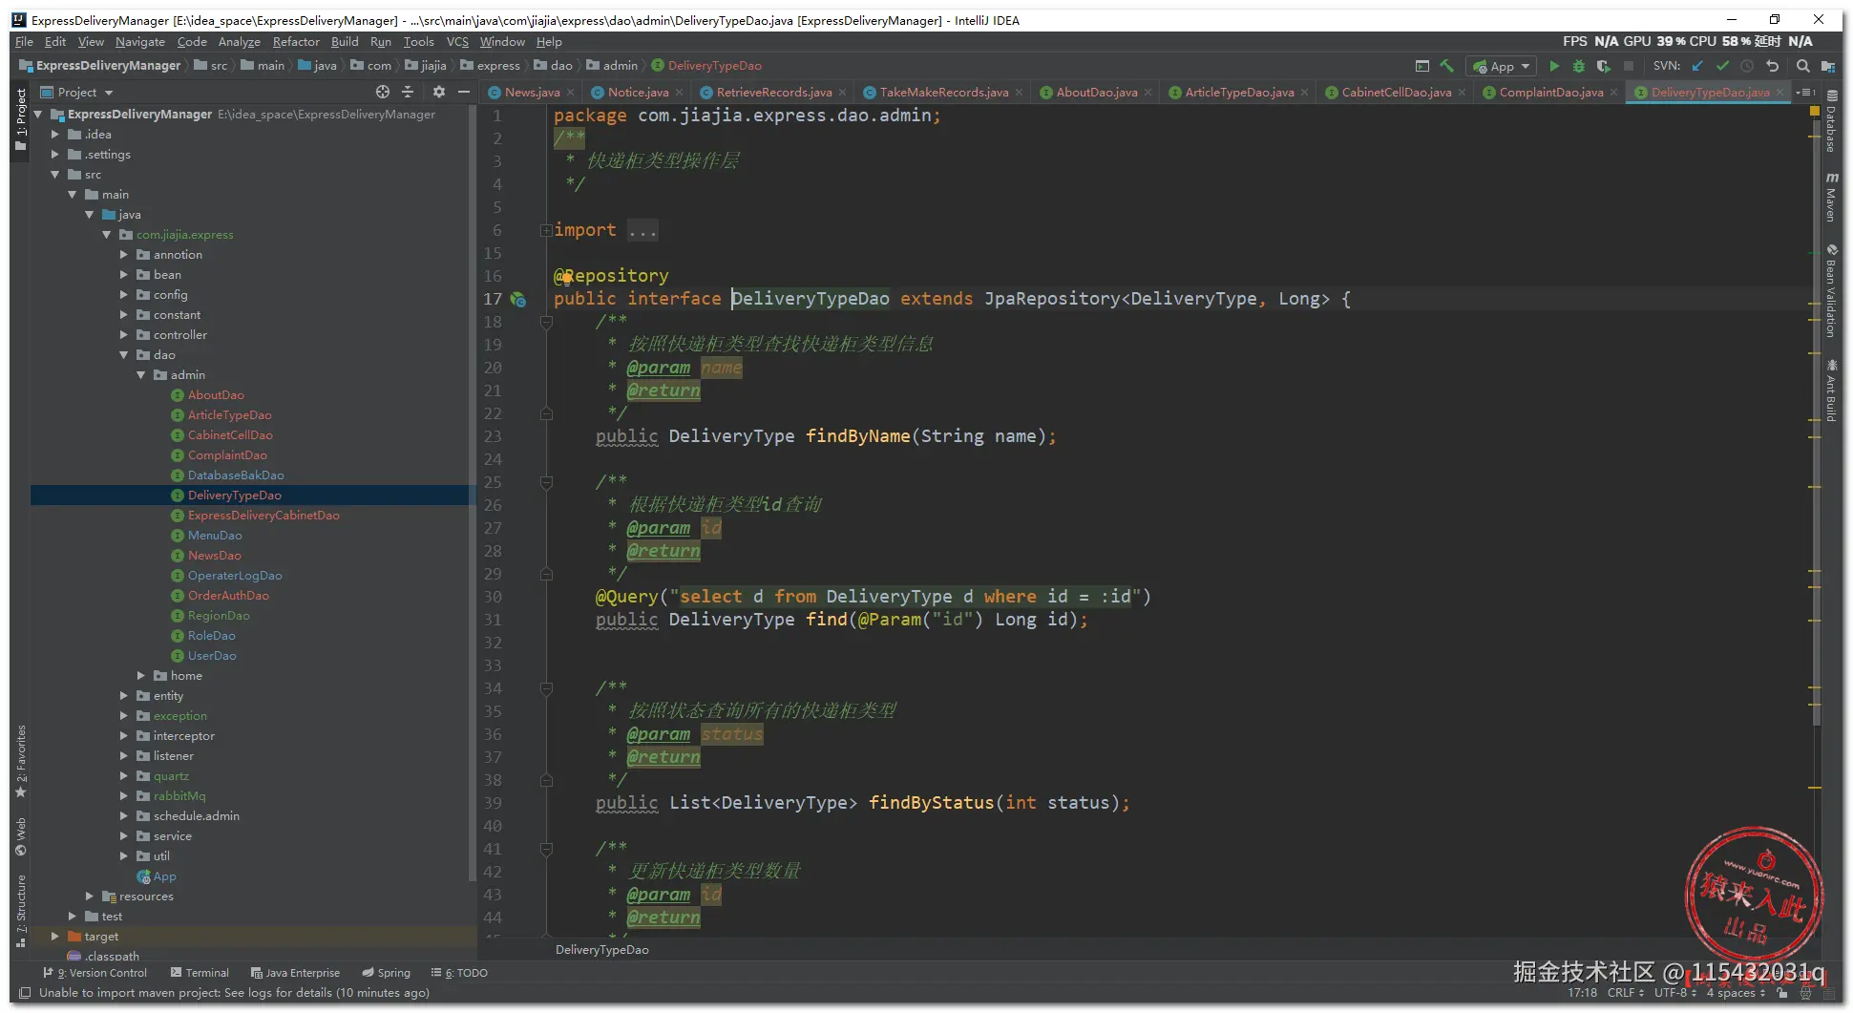Run the App configuration with the green play icon

(x=1554, y=66)
